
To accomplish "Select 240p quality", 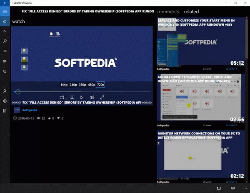I will [73, 85].
